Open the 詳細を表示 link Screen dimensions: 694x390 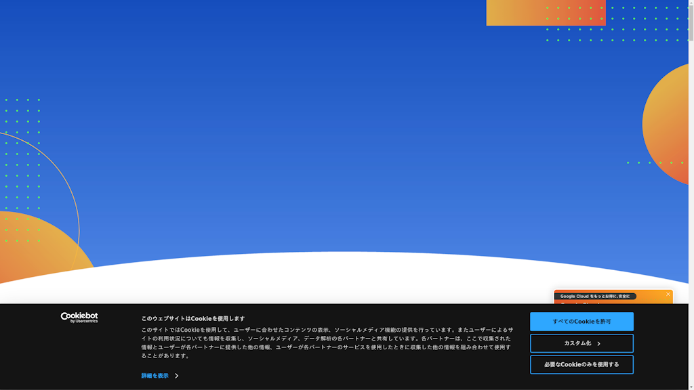pos(155,376)
